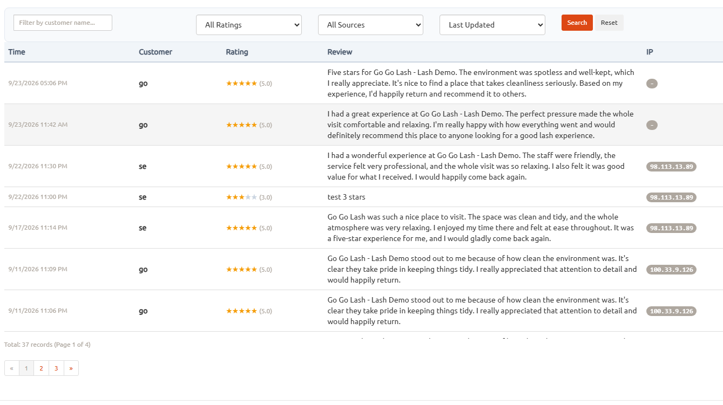The width and height of the screenshot is (723, 405).
Task: Expand the Last Updated sort dropdown
Action: coord(492,25)
